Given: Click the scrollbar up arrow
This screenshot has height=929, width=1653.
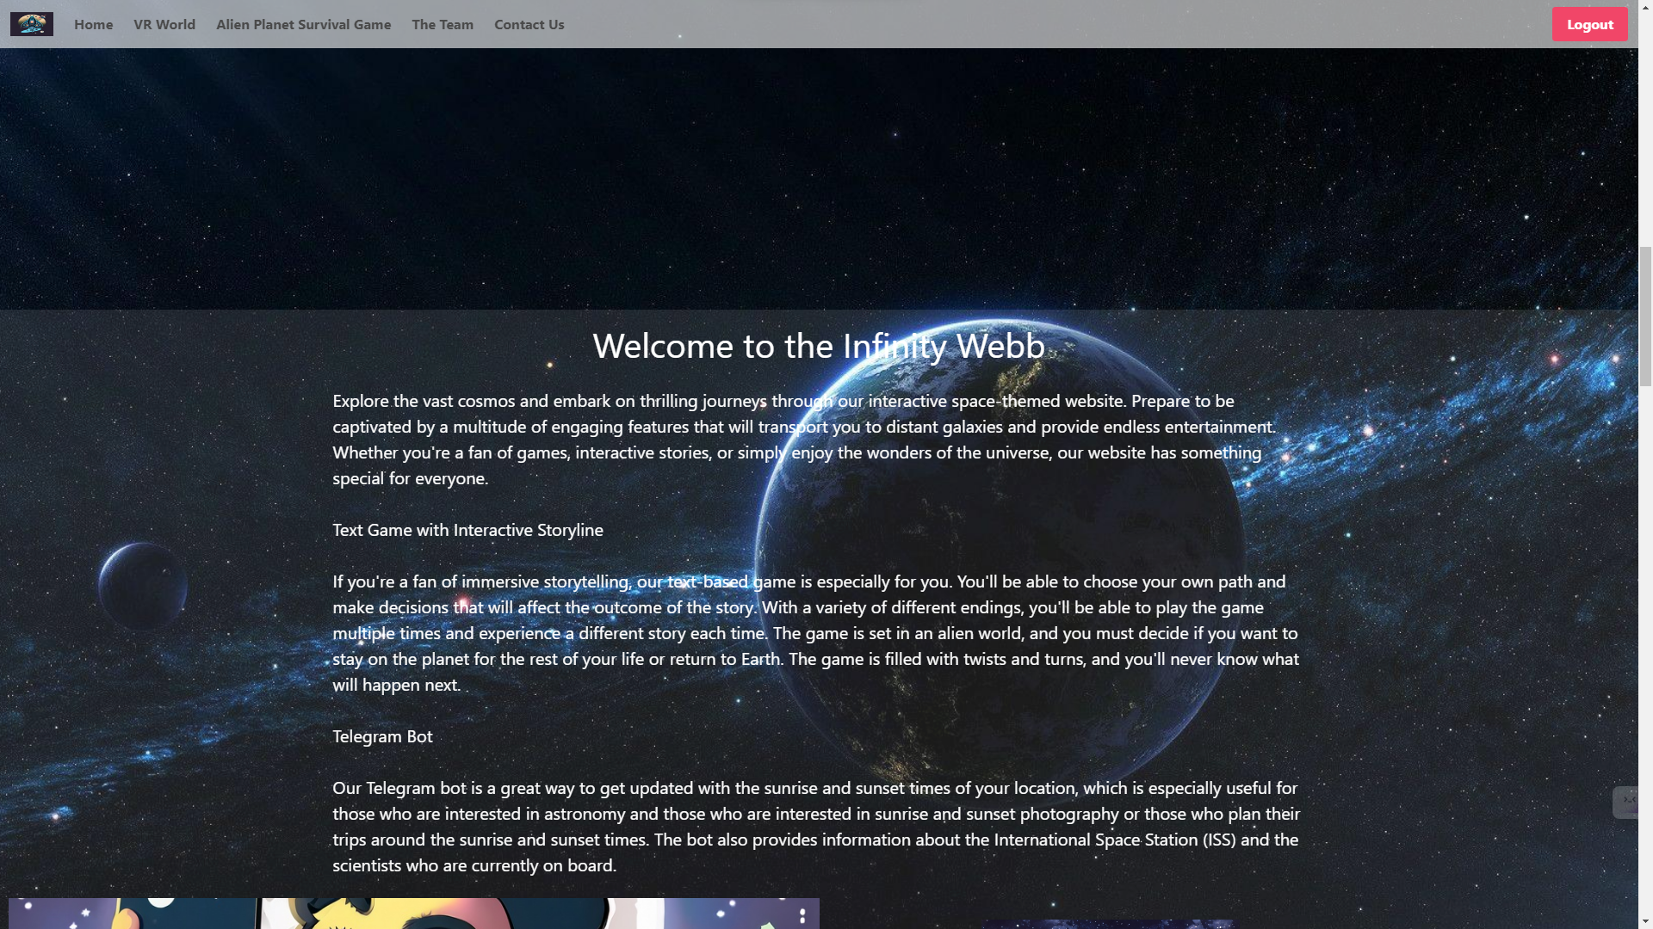Looking at the screenshot, I should [x=1645, y=7].
